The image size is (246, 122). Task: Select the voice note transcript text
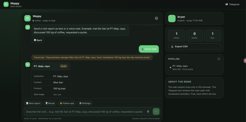tap(92, 57)
